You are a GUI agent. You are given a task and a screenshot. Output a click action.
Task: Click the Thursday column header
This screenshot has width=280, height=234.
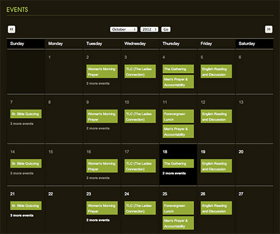tap(178, 44)
